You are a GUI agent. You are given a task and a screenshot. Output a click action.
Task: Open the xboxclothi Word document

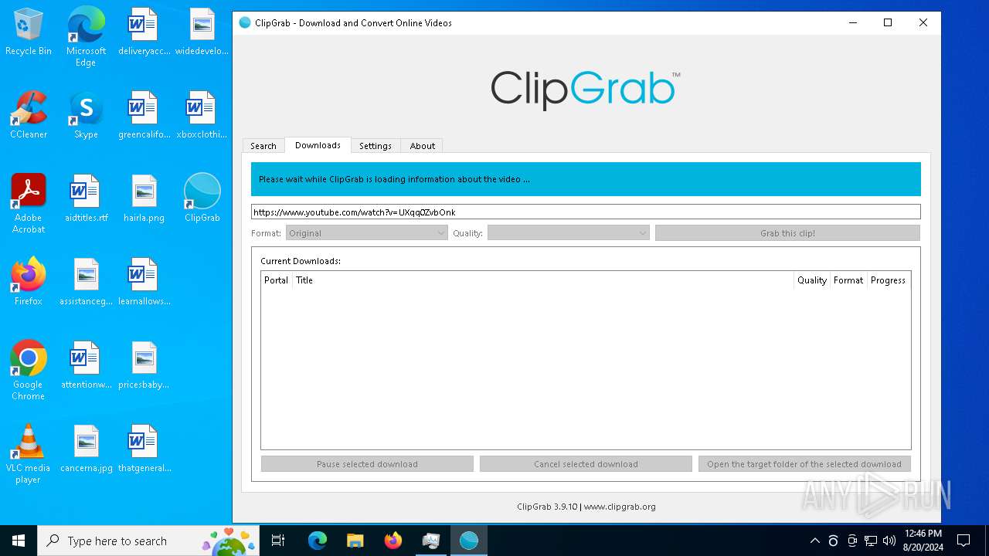click(x=202, y=115)
